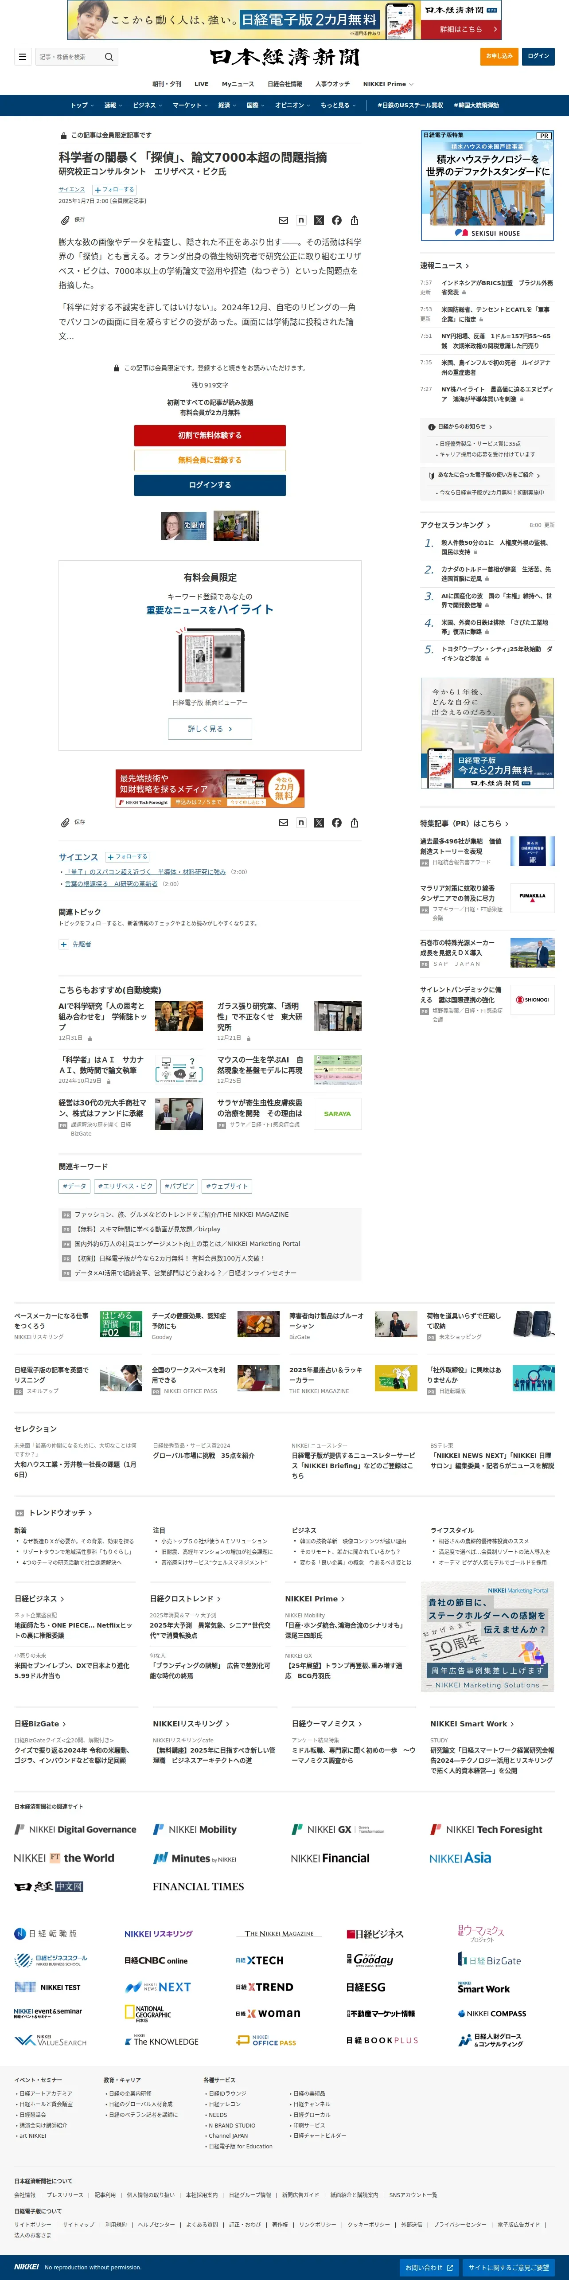This screenshot has height=2280, width=569.
Task: Expand the 国際 navigation dropdown
Action: click(255, 105)
